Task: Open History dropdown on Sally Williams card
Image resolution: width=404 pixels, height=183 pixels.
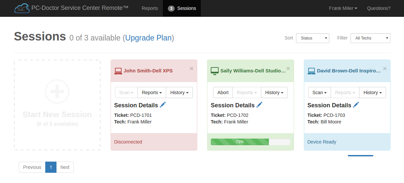Action: (274, 92)
